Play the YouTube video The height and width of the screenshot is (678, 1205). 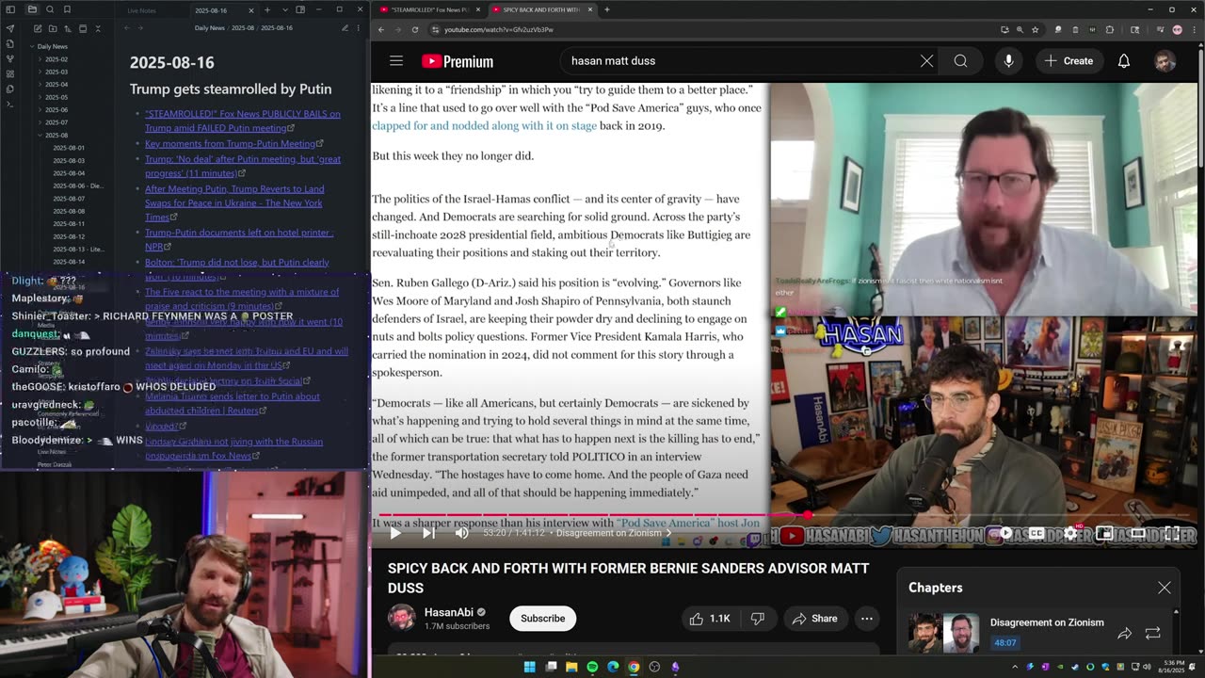(395, 533)
